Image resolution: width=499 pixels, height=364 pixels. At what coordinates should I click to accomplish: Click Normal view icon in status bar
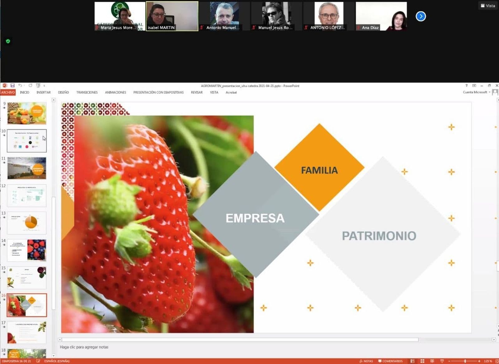click(412, 361)
